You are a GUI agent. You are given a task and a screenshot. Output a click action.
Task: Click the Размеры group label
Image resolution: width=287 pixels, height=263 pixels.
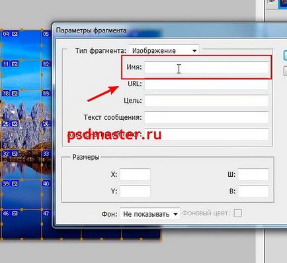pyautogui.click(x=86, y=157)
